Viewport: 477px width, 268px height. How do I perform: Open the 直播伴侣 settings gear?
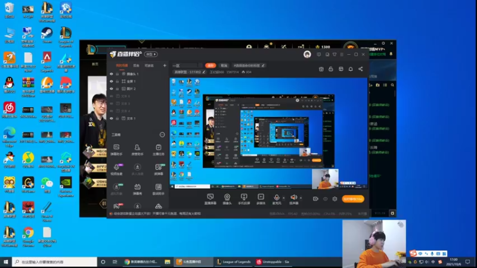[334, 199]
